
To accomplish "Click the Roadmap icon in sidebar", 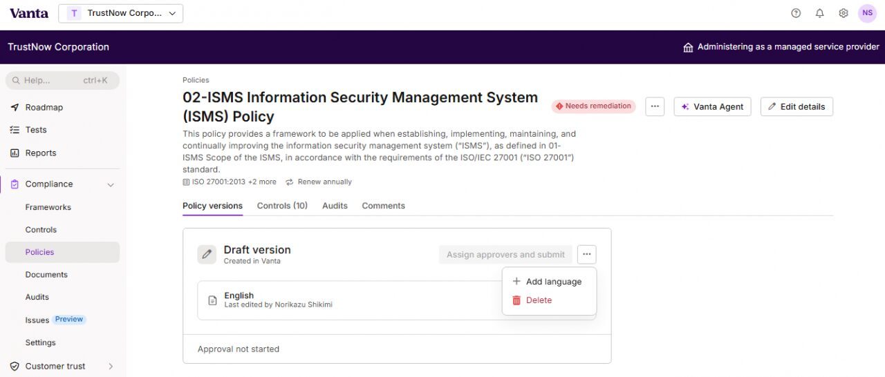I will pos(15,108).
